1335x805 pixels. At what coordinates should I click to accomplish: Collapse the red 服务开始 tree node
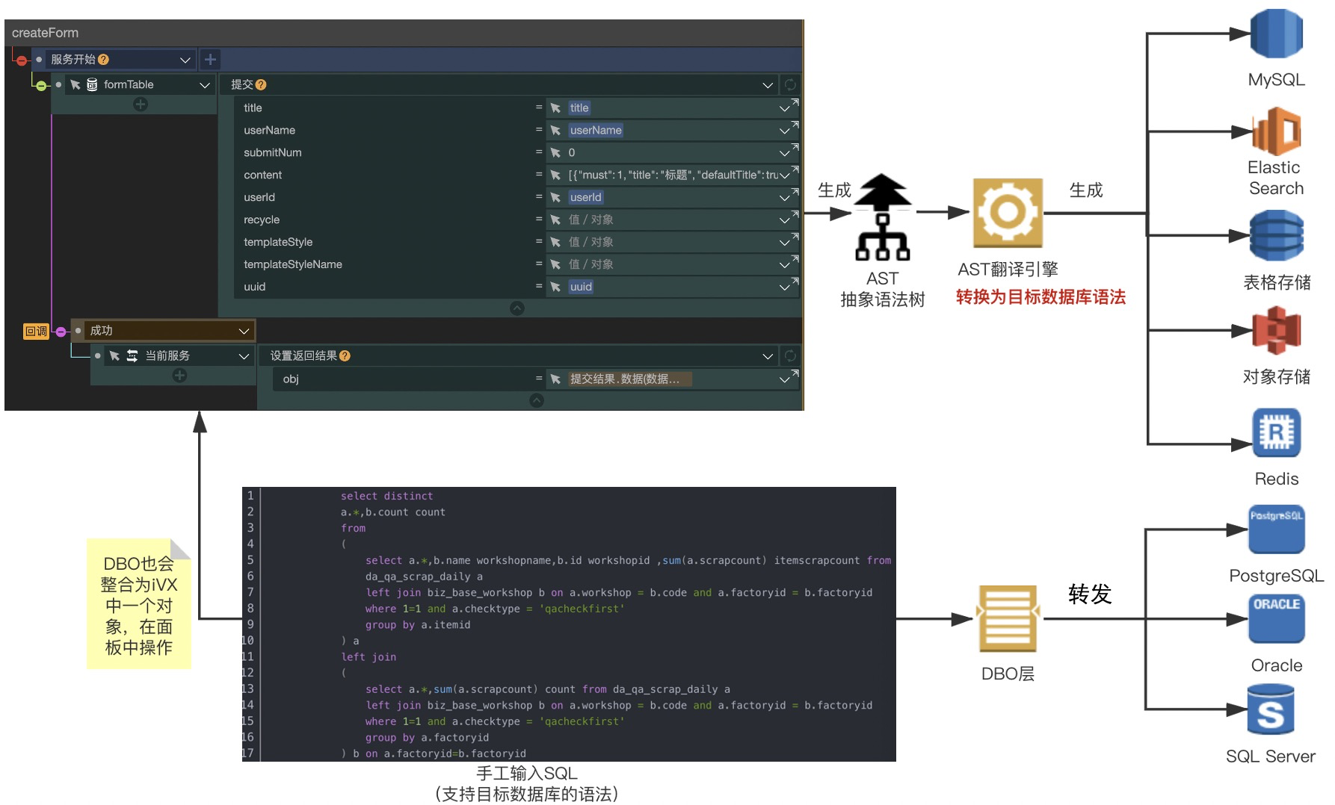point(22,60)
